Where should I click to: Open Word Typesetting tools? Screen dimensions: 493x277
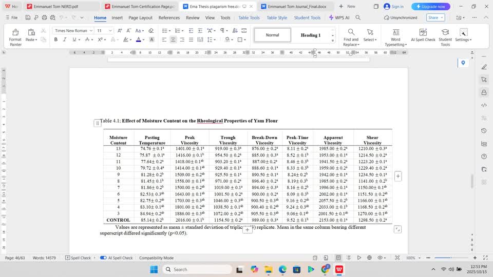395,36
